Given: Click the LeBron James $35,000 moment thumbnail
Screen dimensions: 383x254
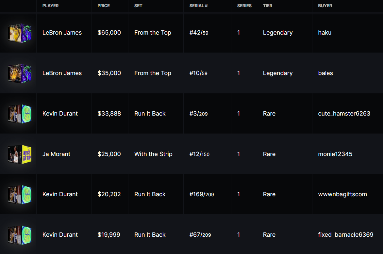Looking at the screenshot, I should coord(20,73).
